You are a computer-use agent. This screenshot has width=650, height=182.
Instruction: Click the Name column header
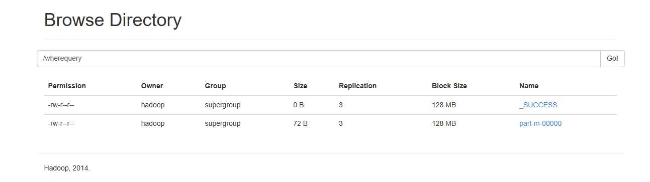528,86
